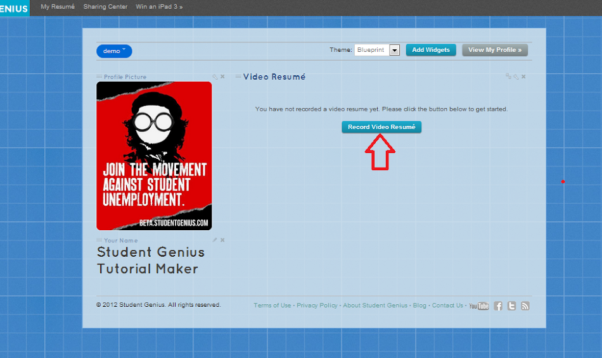This screenshot has height=358, width=602.
Task: Open the RSS feed icon in footer
Action: tap(525, 306)
